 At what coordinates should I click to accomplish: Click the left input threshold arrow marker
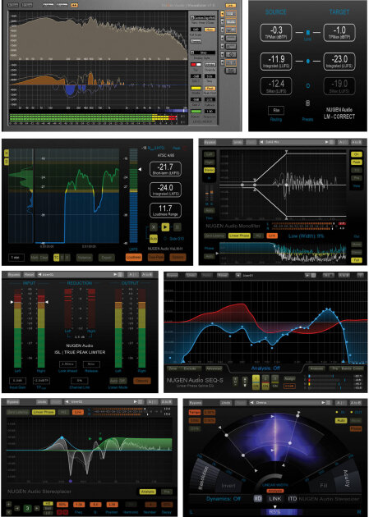coord(12,302)
